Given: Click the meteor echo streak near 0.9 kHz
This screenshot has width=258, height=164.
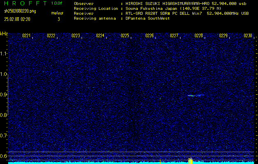Looking at the screenshot, I should [195, 96].
